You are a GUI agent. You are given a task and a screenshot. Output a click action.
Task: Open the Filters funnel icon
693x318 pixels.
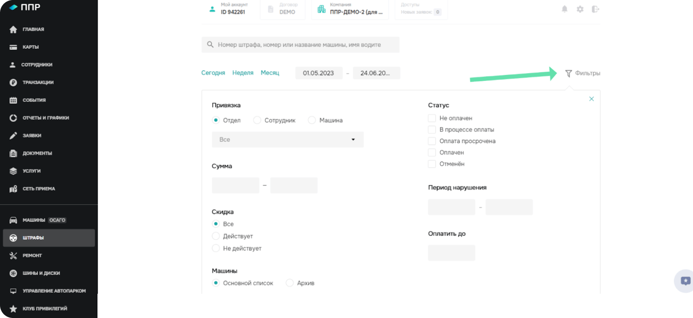pos(569,74)
